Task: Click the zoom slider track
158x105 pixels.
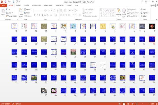Action: coord(142,104)
